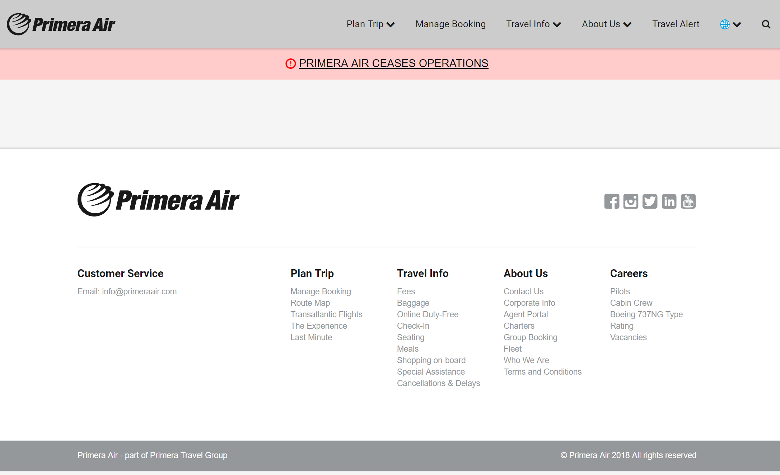Image resolution: width=780 pixels, height=475 pixels.
Task: Open Cancellations & Delays footer link
Action: [438, 383]
